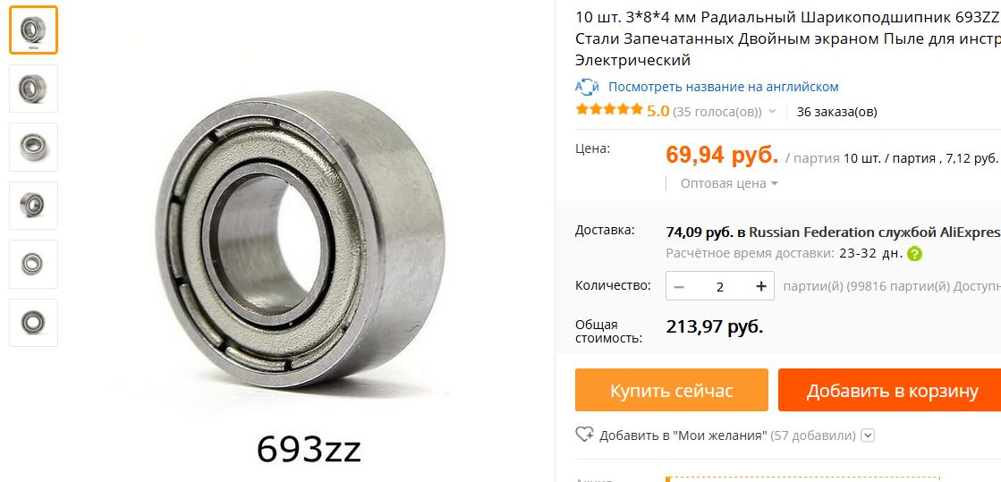Expand the Оптовая цена dropdown
Viewport: 1001px width, 482px height.
click(x=729, y=184)
